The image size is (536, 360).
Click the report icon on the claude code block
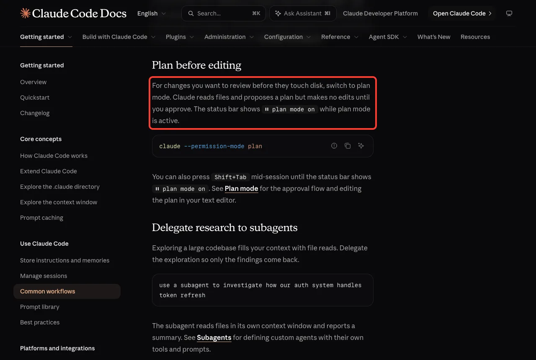click(x=334, y=146)
